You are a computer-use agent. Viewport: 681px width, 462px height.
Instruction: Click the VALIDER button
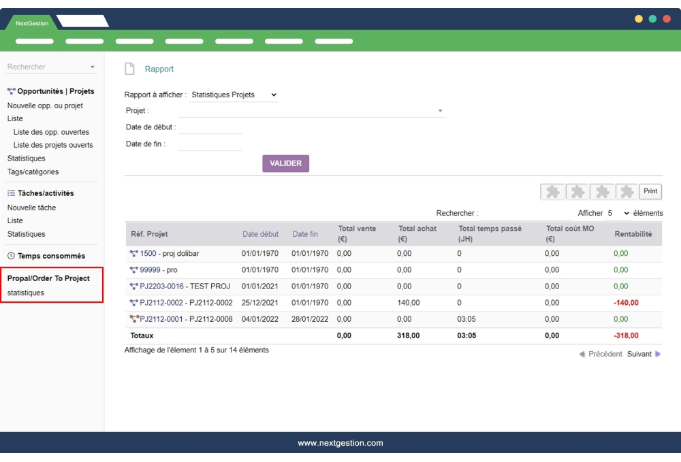(x=285, y=163)
